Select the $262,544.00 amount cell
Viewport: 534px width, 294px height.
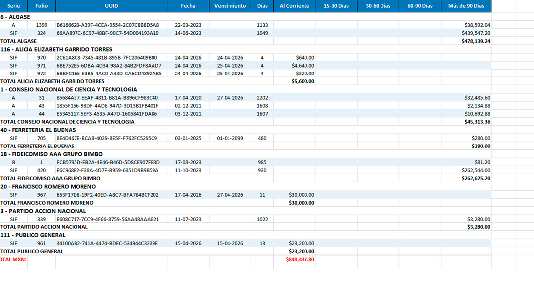click(x=476, y=170)
